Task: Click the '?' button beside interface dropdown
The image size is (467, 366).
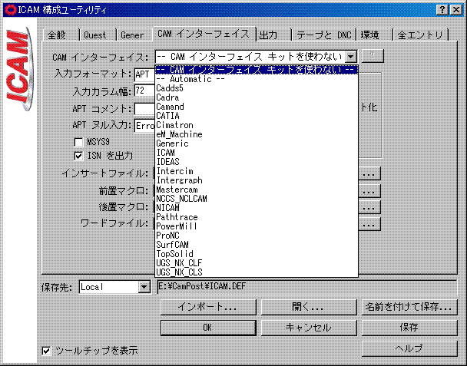Action: pyautogui.click(x=373, y=56)
